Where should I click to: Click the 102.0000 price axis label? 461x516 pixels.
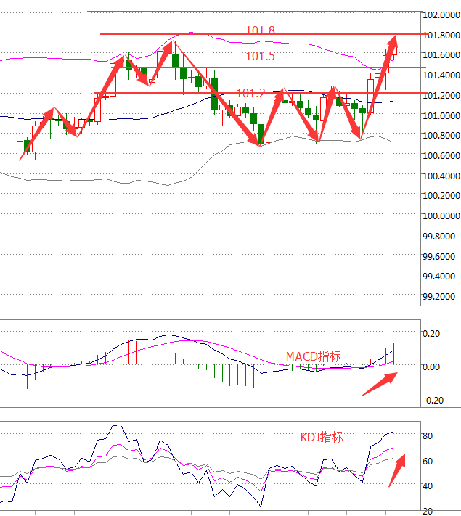tap(441, 15)
